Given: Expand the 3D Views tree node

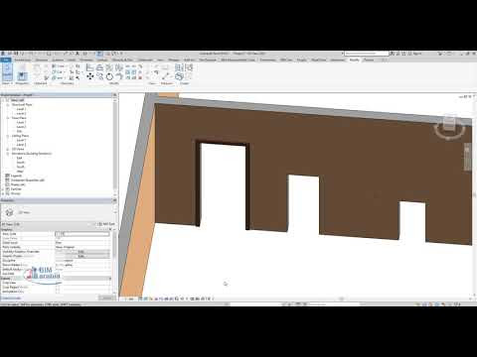Looking at the screenshot, I should 8,149.
